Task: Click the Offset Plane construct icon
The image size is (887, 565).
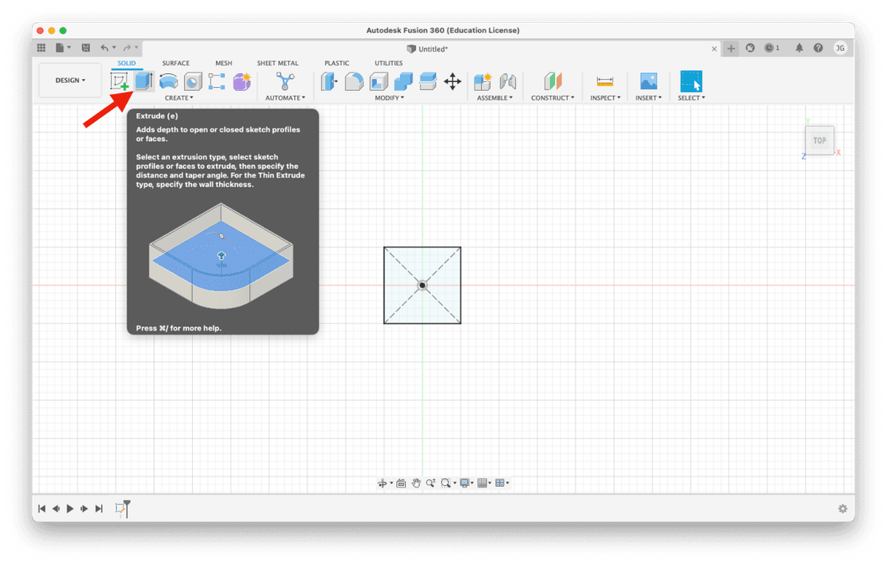Action: 553,81
